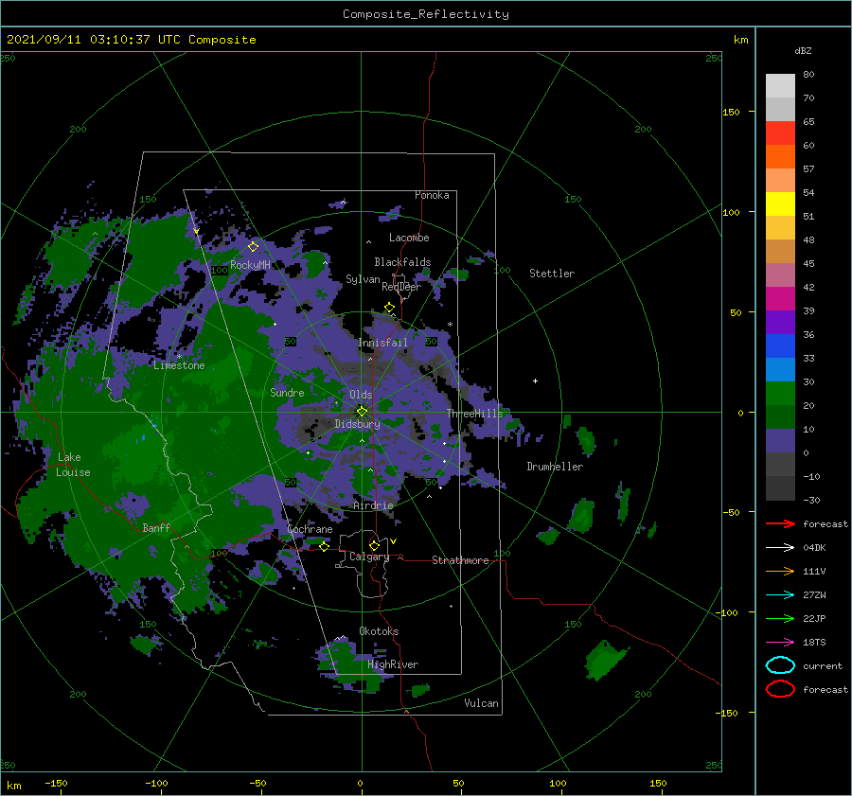Click the white plus marker north of Drumheller
This screenshot has height=796, width=852.
coord(535,380)
